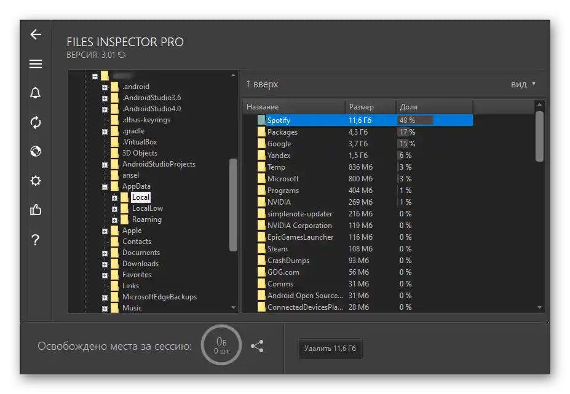Click the AppData folder icon in tree
This screenshot has width=570, height=394.
(x=114, y=186)
